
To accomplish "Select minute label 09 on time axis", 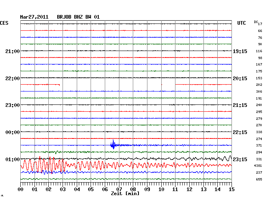I will pos(147,189).
